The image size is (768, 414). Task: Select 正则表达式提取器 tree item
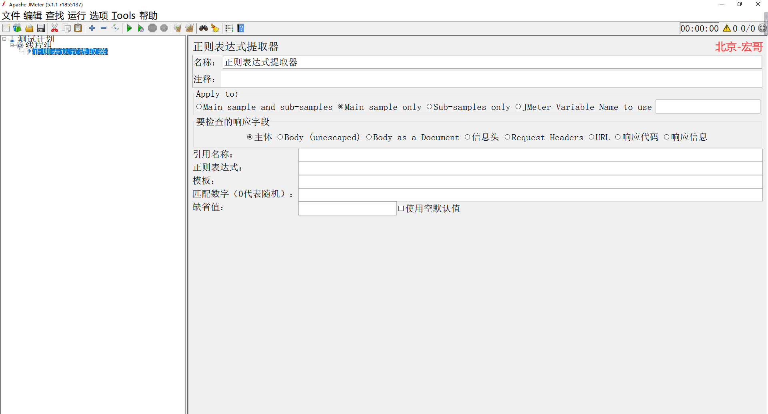coord(70,52)
